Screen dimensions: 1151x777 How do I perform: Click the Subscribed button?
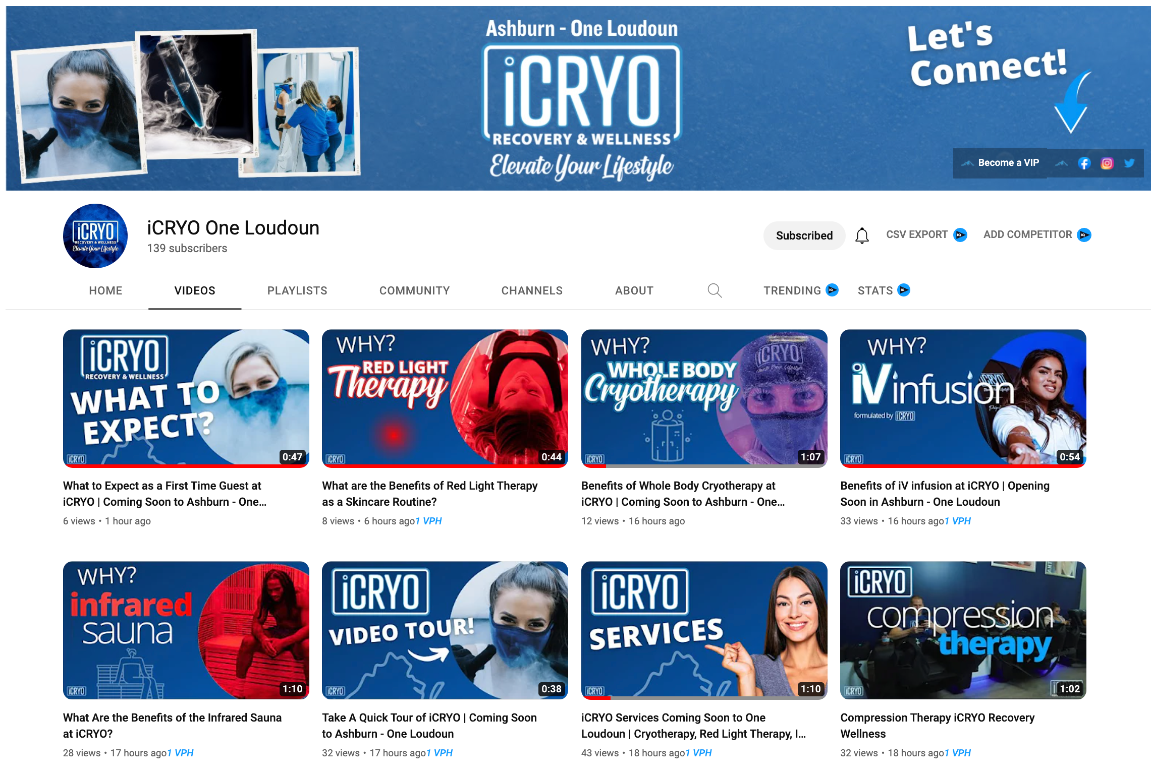pos(804,235)
